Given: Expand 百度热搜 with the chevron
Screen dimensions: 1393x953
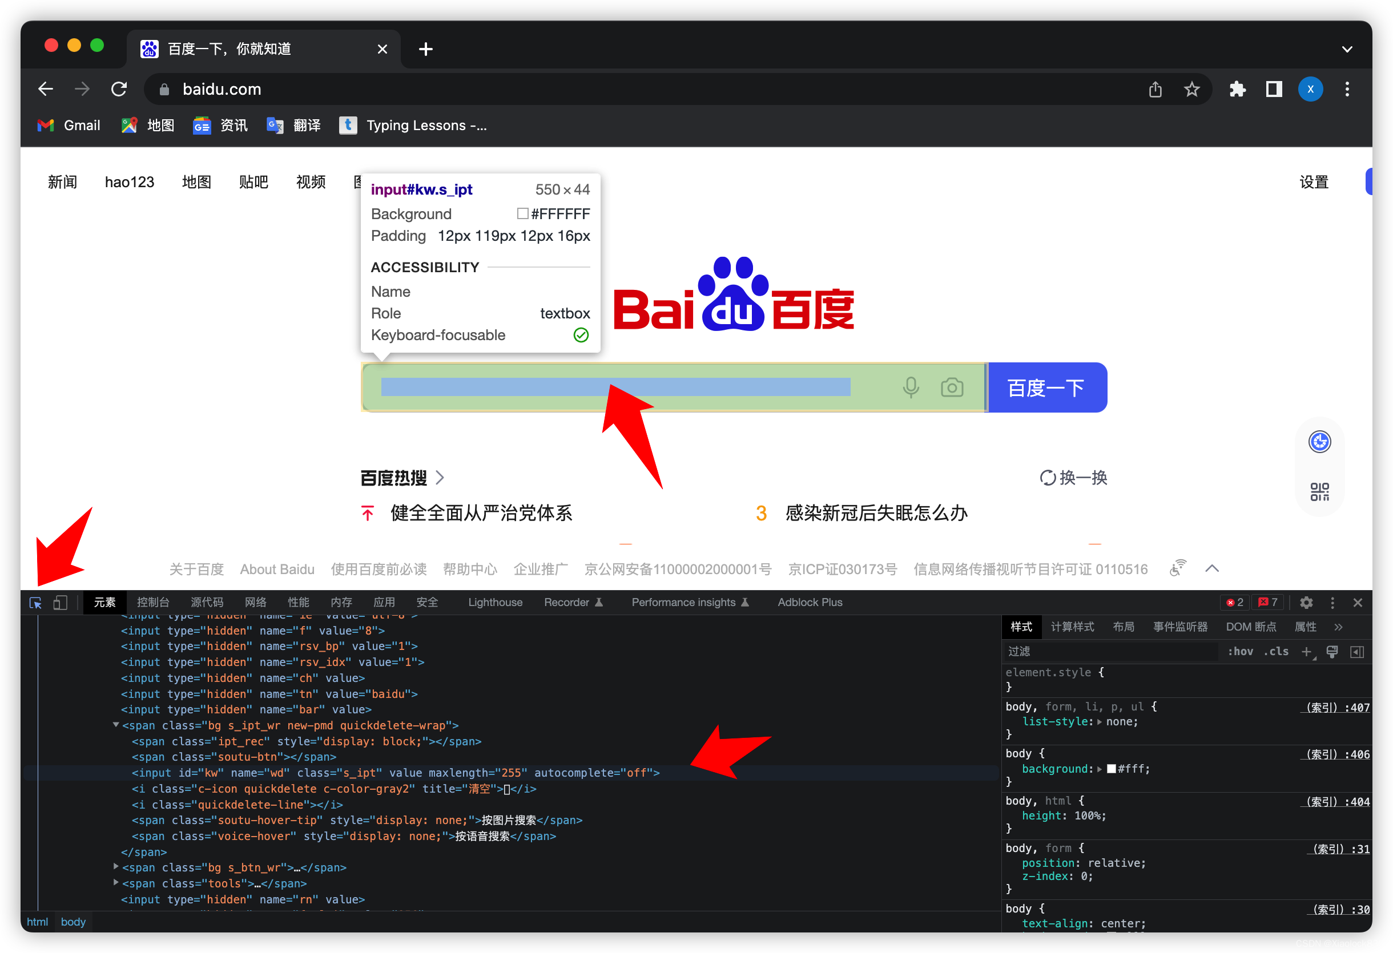Looking at the screenshot, I should point(440,478).
